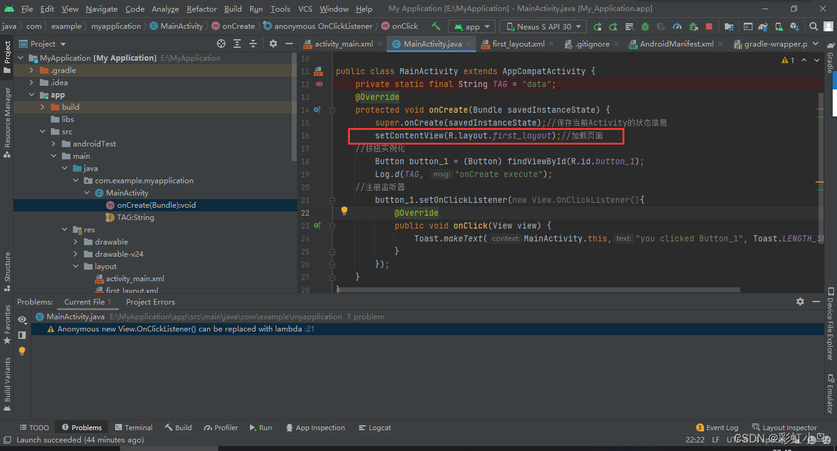This screenshot has height=451, width=837.
Task: Click the Project tree vertical scrollbar
Action: pyautogui.click(x=295, y=107)
